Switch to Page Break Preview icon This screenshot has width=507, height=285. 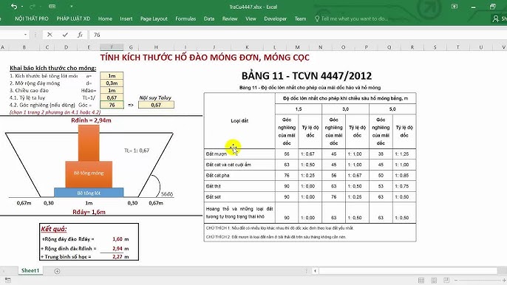click(x=446, y=280)
